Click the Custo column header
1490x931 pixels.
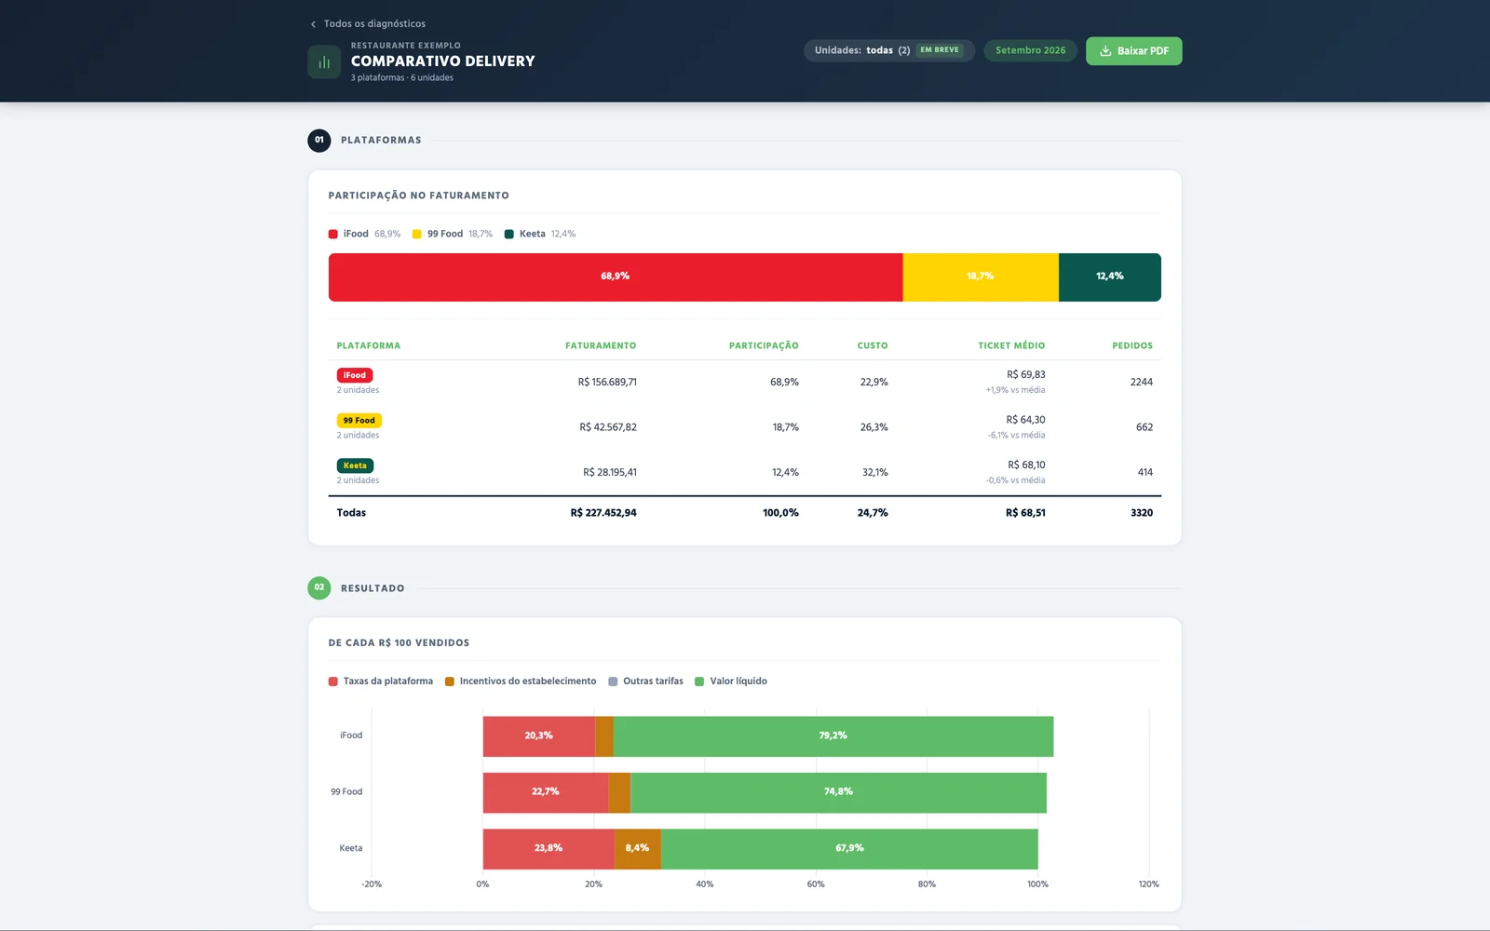873,345
